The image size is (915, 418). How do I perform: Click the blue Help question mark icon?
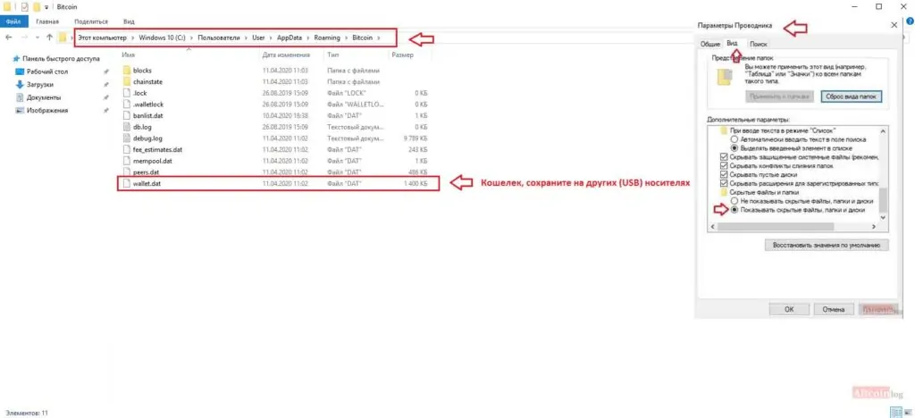click(x=911, y=21)
